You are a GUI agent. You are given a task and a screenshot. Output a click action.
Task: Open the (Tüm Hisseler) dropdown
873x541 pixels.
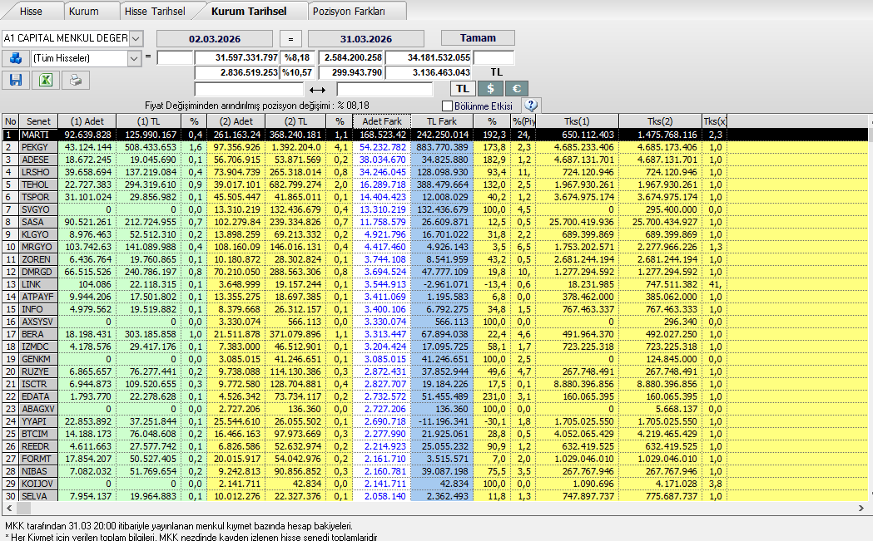point(134,58)
